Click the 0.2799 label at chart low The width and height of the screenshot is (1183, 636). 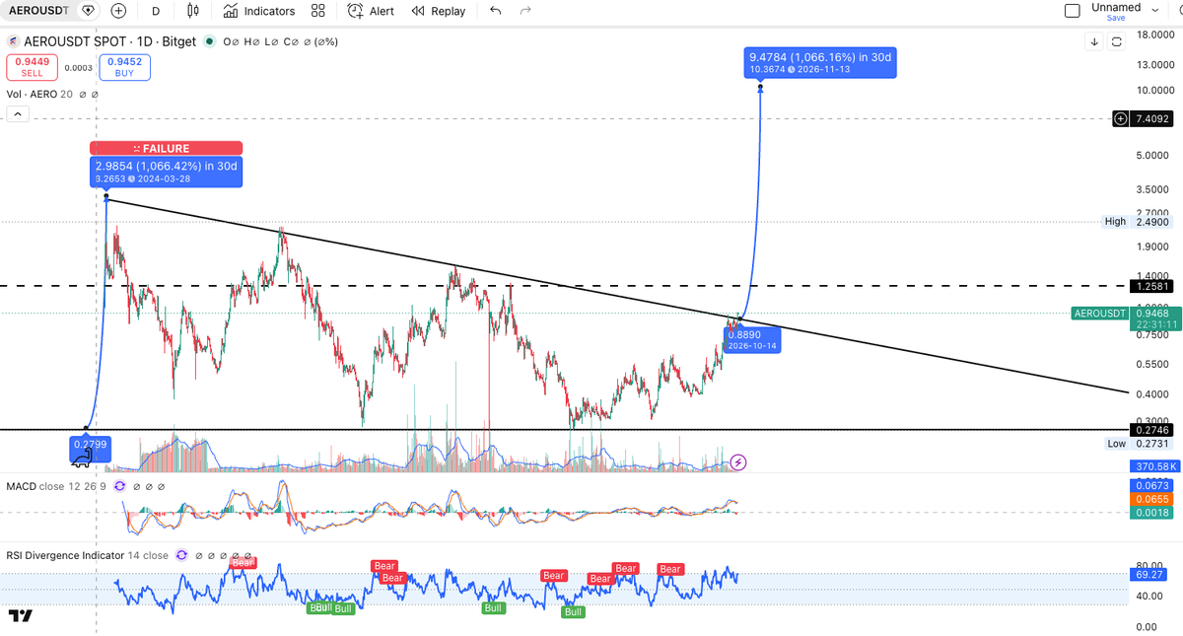click(x=90, y=445)
